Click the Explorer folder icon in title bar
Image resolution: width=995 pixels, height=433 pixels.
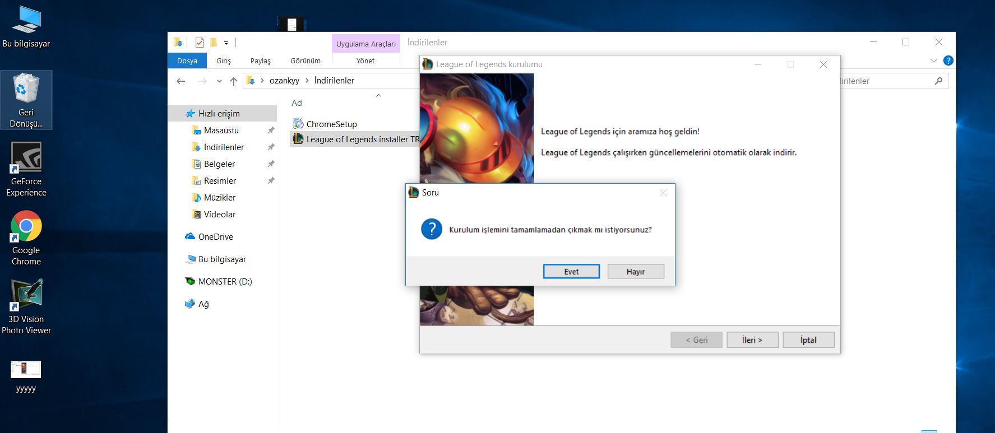tap(178, 43)
